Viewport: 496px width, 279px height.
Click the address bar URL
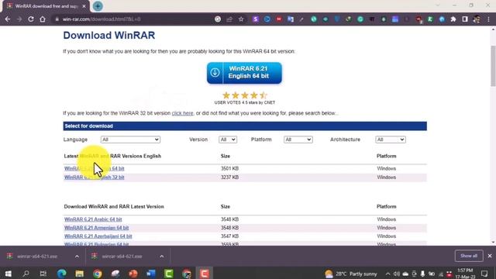pyautogui.click(x=102, y=19)
